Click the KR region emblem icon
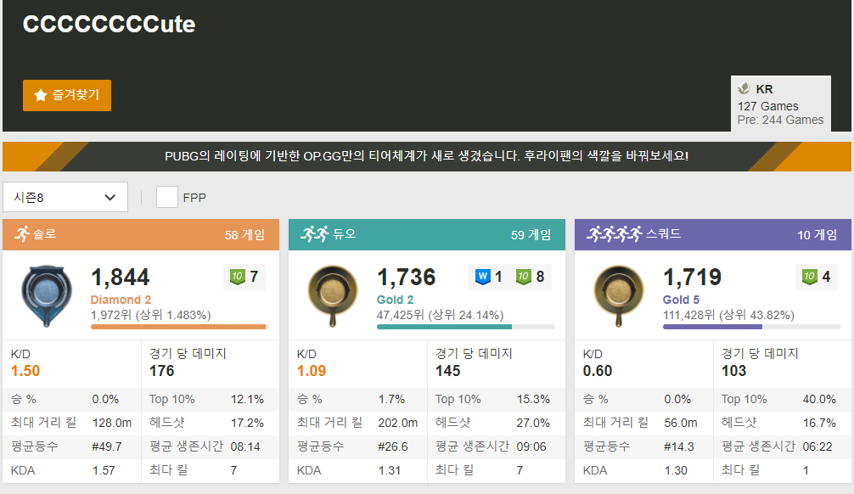 [744, 89]
